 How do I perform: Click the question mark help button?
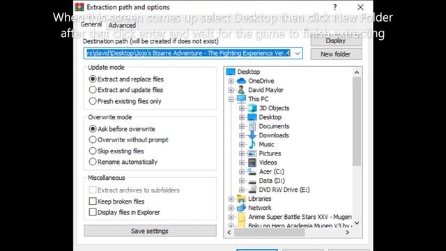335,7
